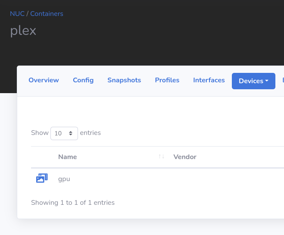Click the gpu device icon
The height and width of the screenshot is (235, 284).
pos(42,178)
